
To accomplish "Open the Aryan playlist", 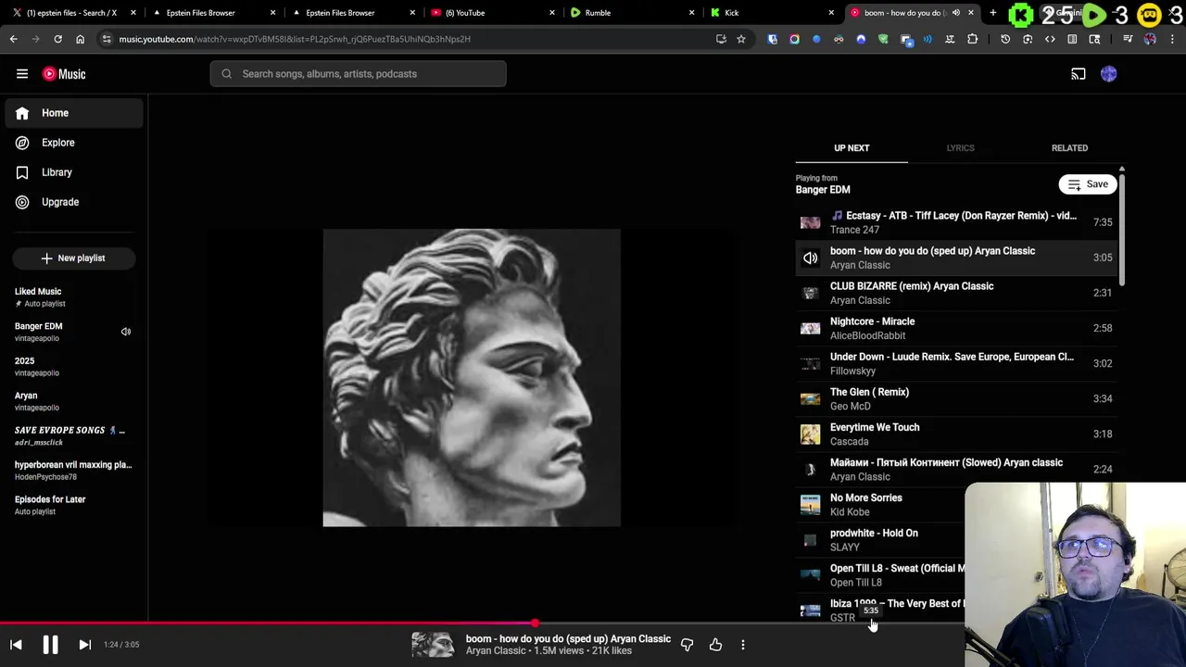I will (x=74, y=401).
